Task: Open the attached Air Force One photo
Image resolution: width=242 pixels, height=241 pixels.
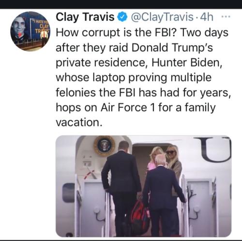Action: pos(144,186)
